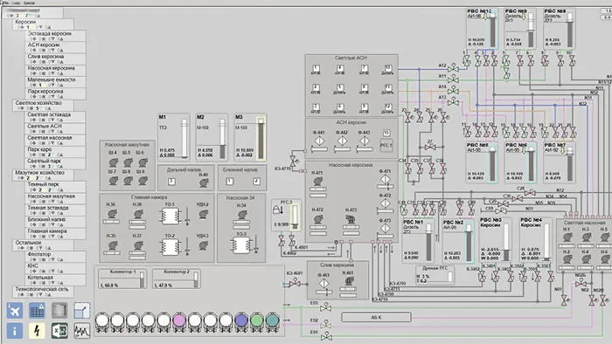Click heat exchanger ТО-3 in Насосная 34
612x344 pixels.
(x=241, y=245)
